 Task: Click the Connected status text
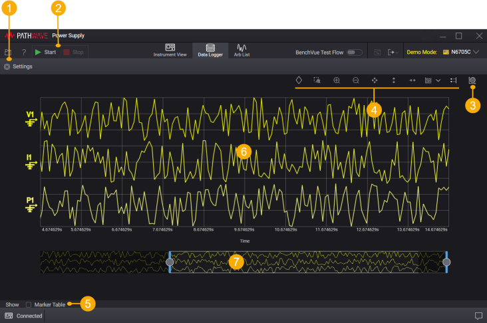click(29, 316)
